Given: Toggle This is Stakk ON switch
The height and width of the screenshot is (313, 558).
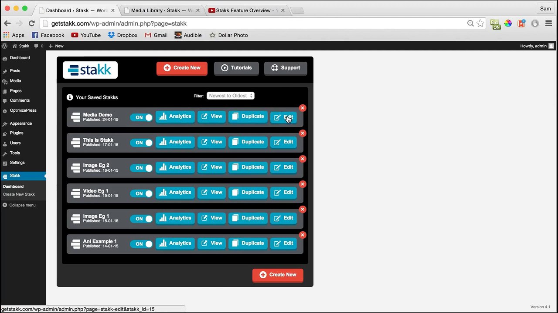Looking at the screenshot, I should click(x=142, y=143).
